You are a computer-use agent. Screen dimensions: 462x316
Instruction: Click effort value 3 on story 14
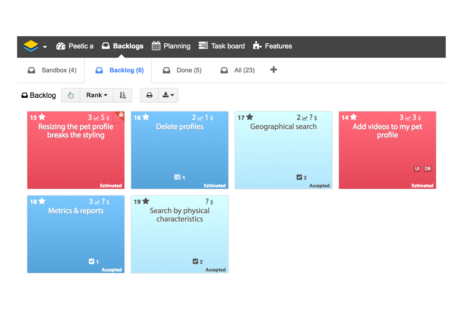click(402, 117)
